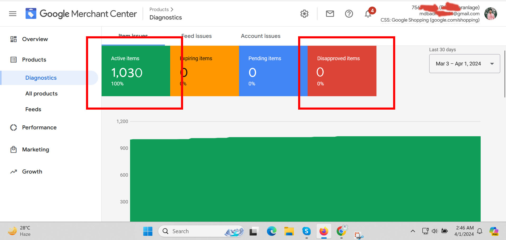This screenshot has width=506, height=240.
Task: Click the Marketing bag icon
Action: [13, 150]
